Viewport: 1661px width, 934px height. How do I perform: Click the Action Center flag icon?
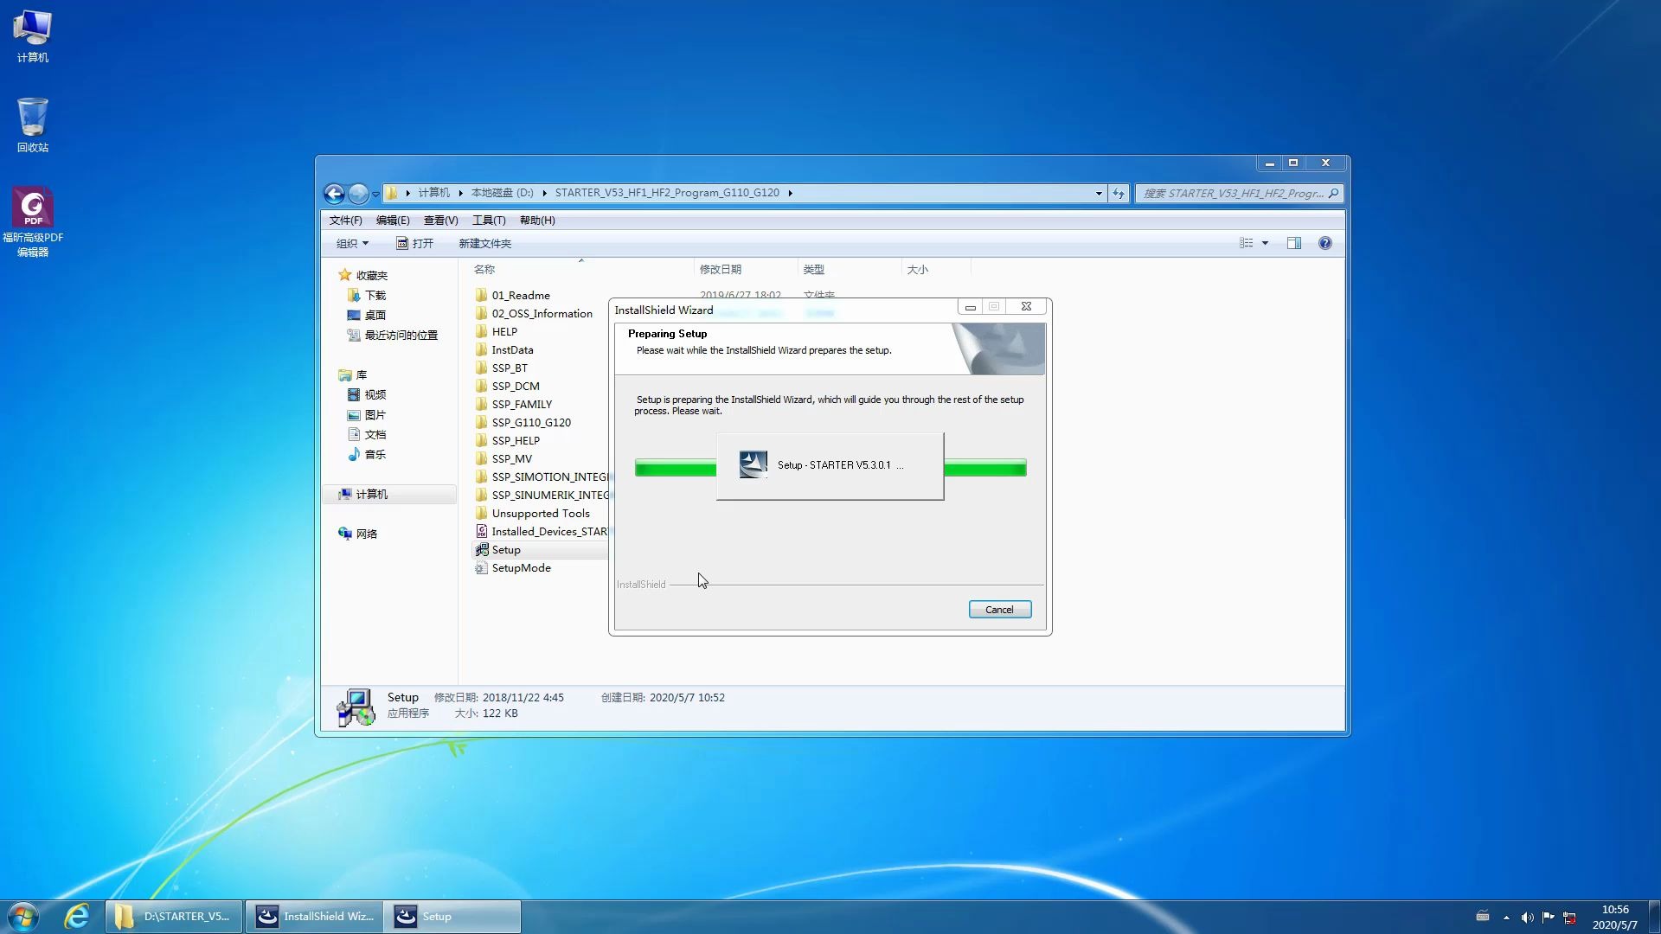click(x=1549, y=917)
